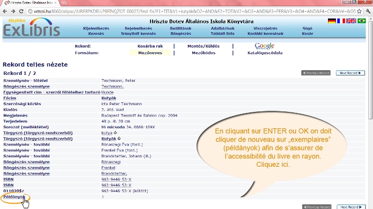The height and width of the screenshot is (209, 373).
Task: Open Kijelentkezés in the top menu
Action: 96,28
